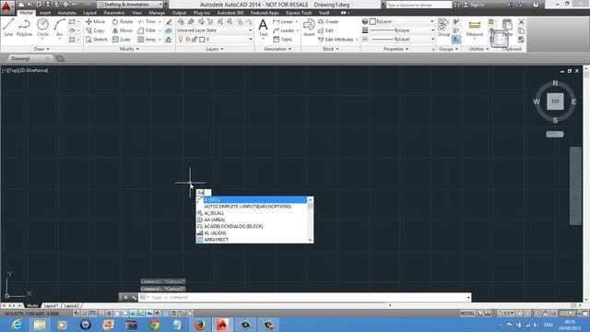Image resolution: width=590 pixels, height=332 pixels.
Task: Select the Line drawing tool
Action: coord(8,28)
